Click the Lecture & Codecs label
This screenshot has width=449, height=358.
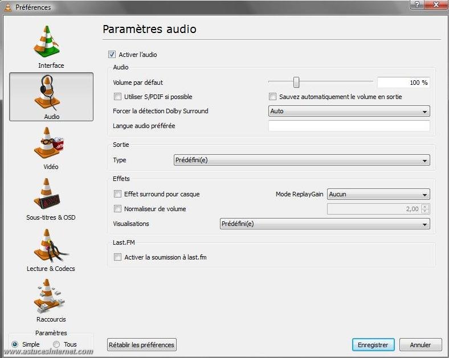tap(51, 269)
